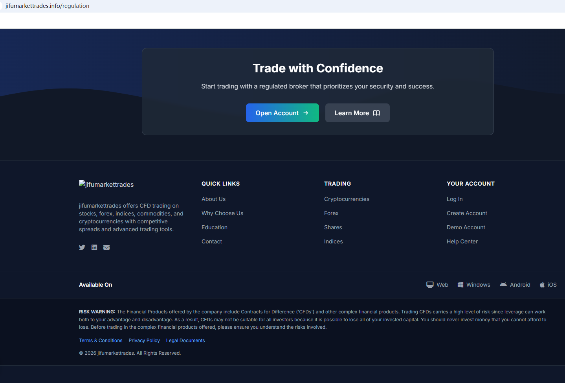Click the Apple iOS icon

(x=542, y=285)
